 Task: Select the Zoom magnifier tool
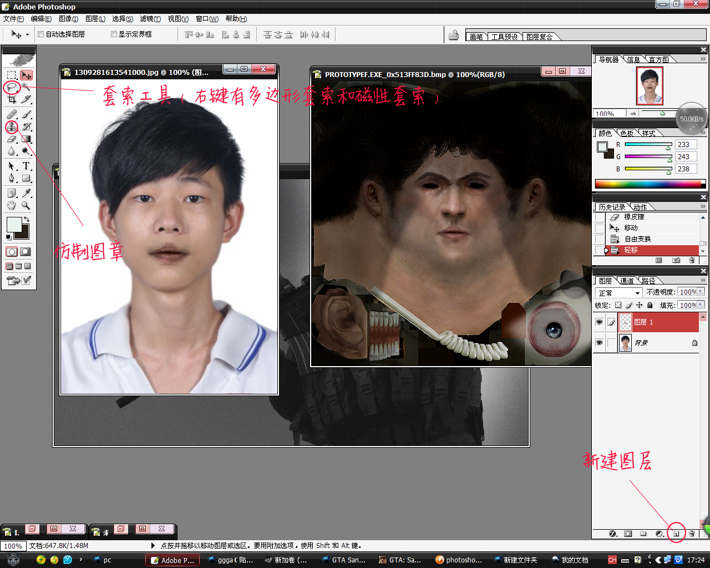pyautogui.click(x=26, y=205)
